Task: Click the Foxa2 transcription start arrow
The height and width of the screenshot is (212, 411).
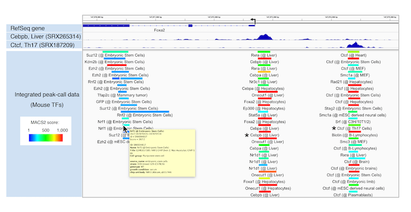Action: (x=253, y=21)
